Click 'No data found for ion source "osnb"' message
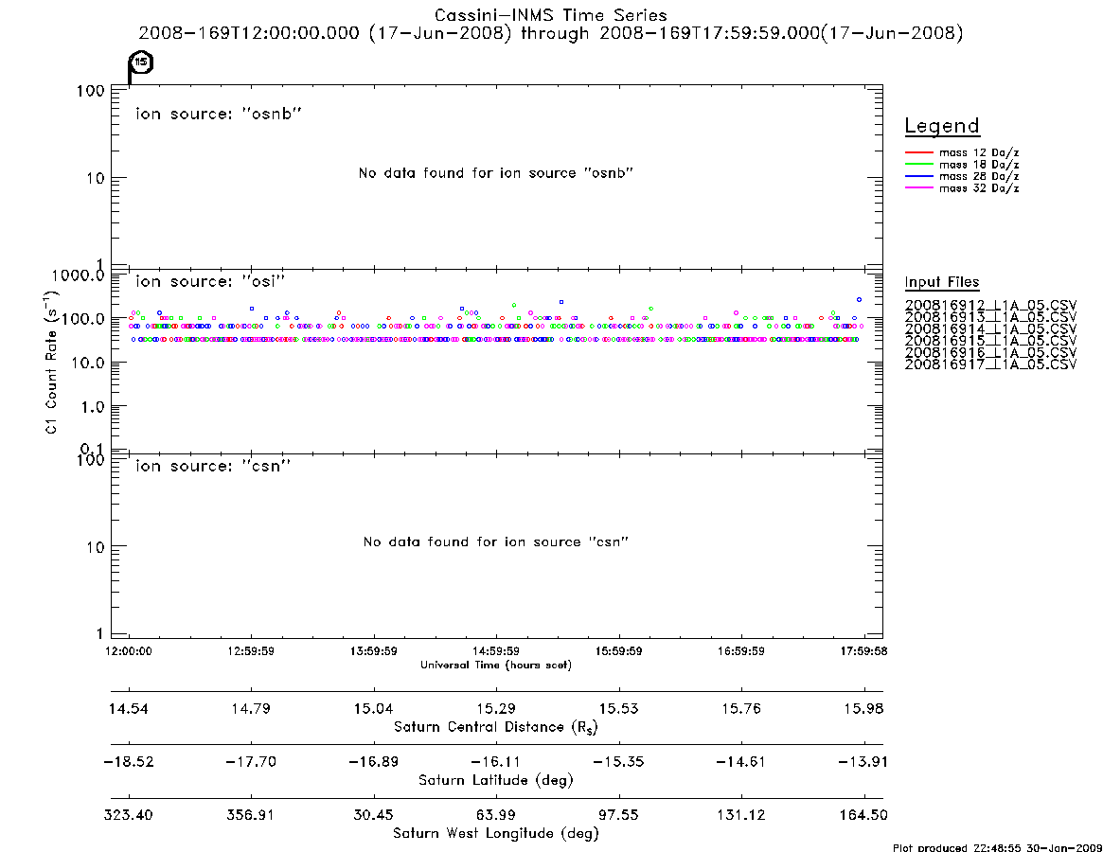The image size is (1103, 852). point(496,173)
